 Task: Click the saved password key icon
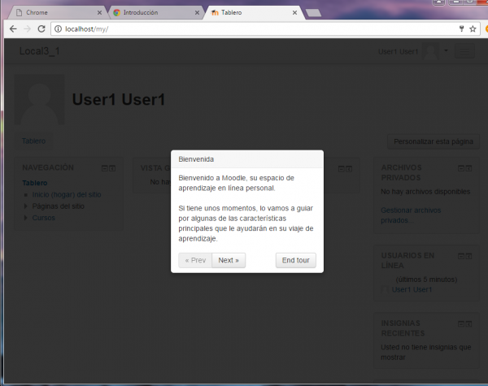(461, 29)
